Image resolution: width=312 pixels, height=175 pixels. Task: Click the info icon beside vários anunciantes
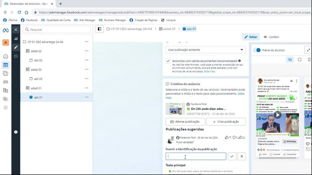coord(240,61)
